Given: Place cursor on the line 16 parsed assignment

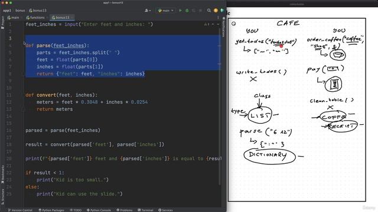Looking at the screenshot, I should pos(63,130).
